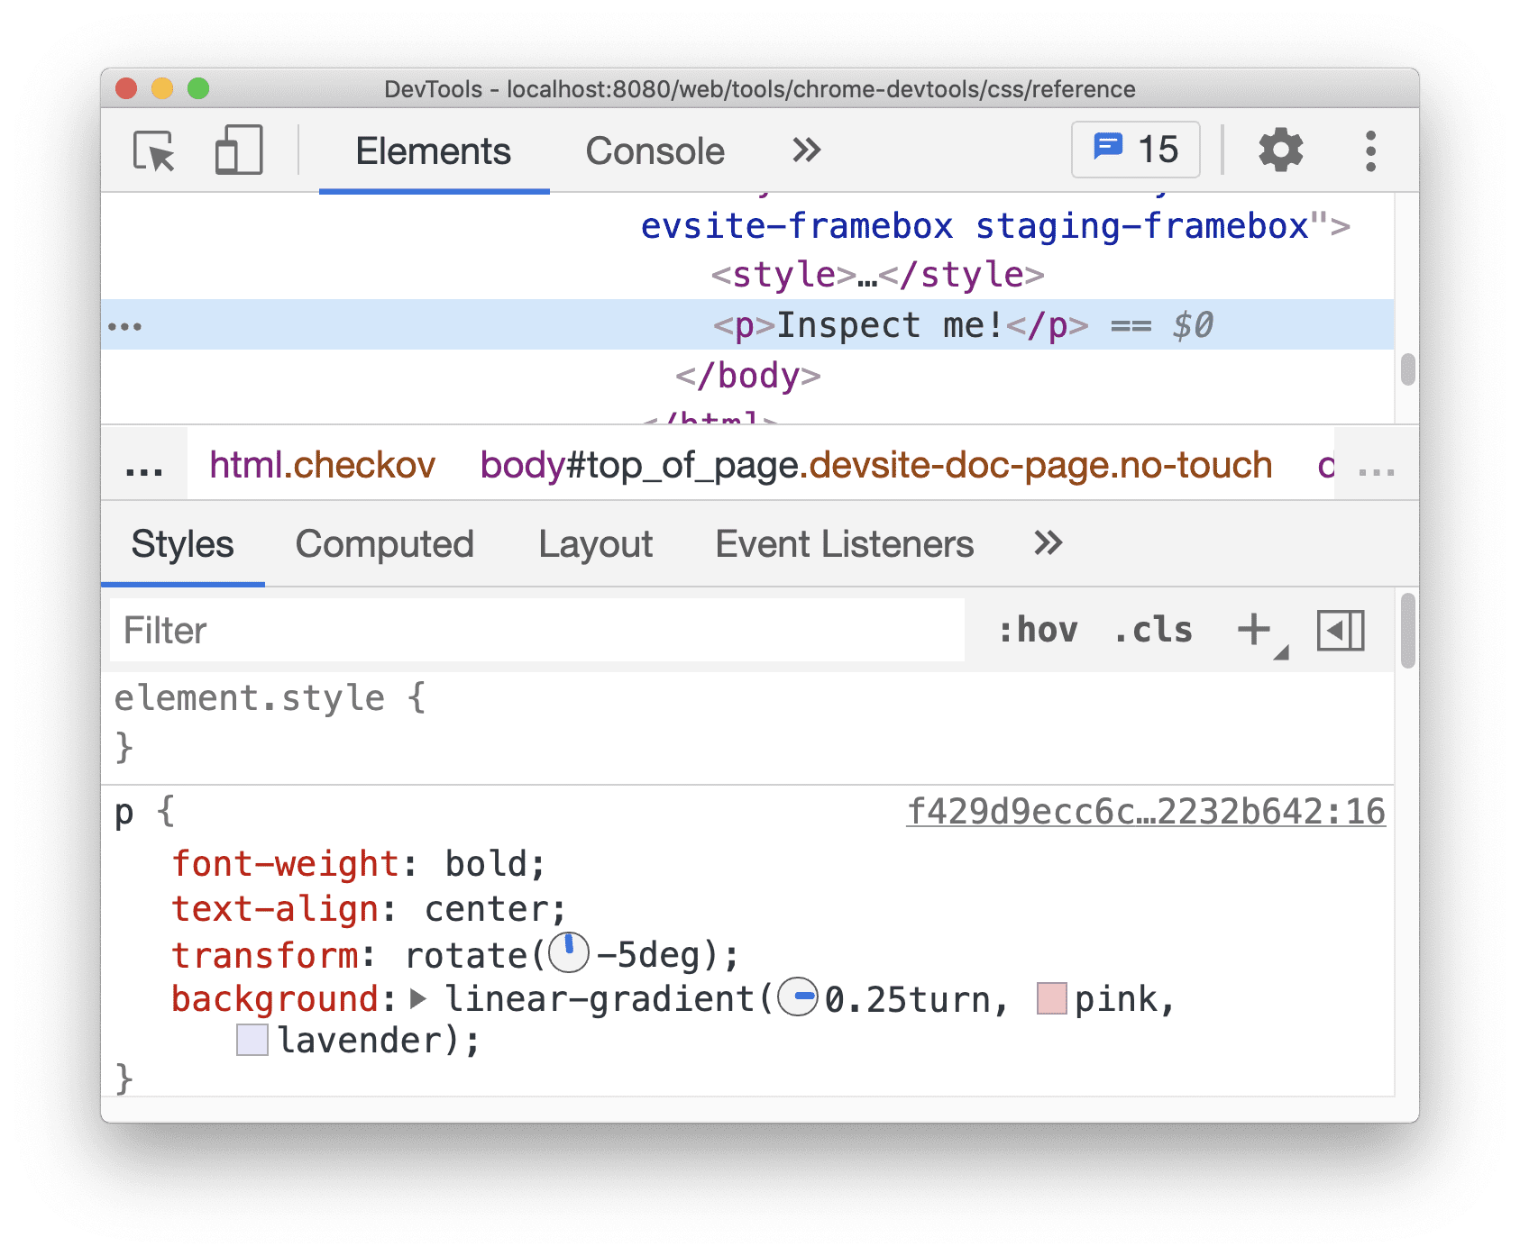
Task: Activate the inspect element picker icon
Action: [x=153, y=150]
